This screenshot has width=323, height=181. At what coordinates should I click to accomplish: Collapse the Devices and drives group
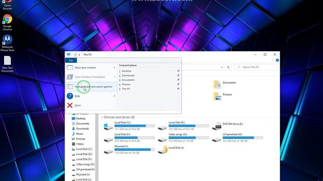point(102,117)
